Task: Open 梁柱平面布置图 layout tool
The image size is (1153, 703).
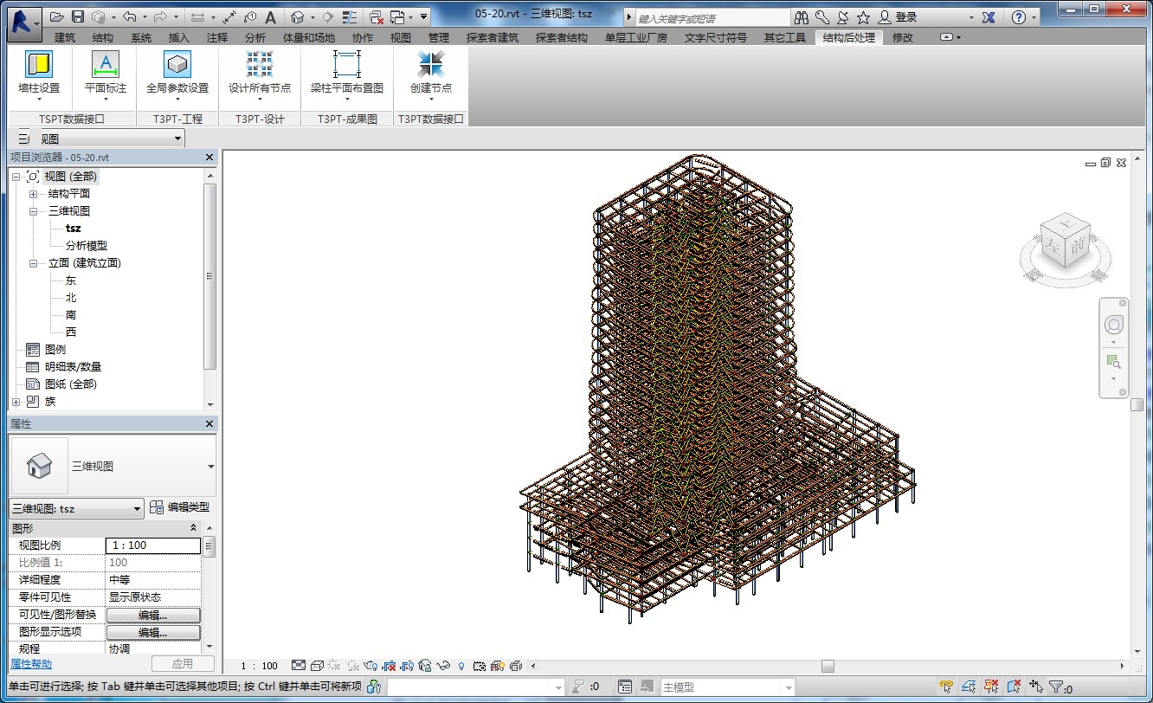Action: pos(347,73)
